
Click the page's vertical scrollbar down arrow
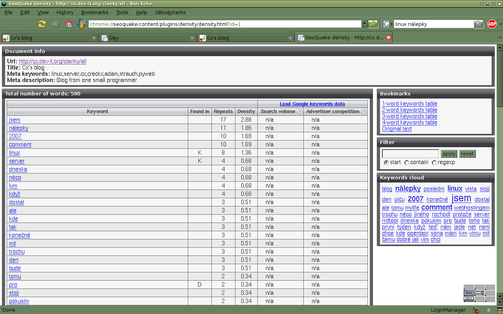pyautogui.click(x=500, y=302)
